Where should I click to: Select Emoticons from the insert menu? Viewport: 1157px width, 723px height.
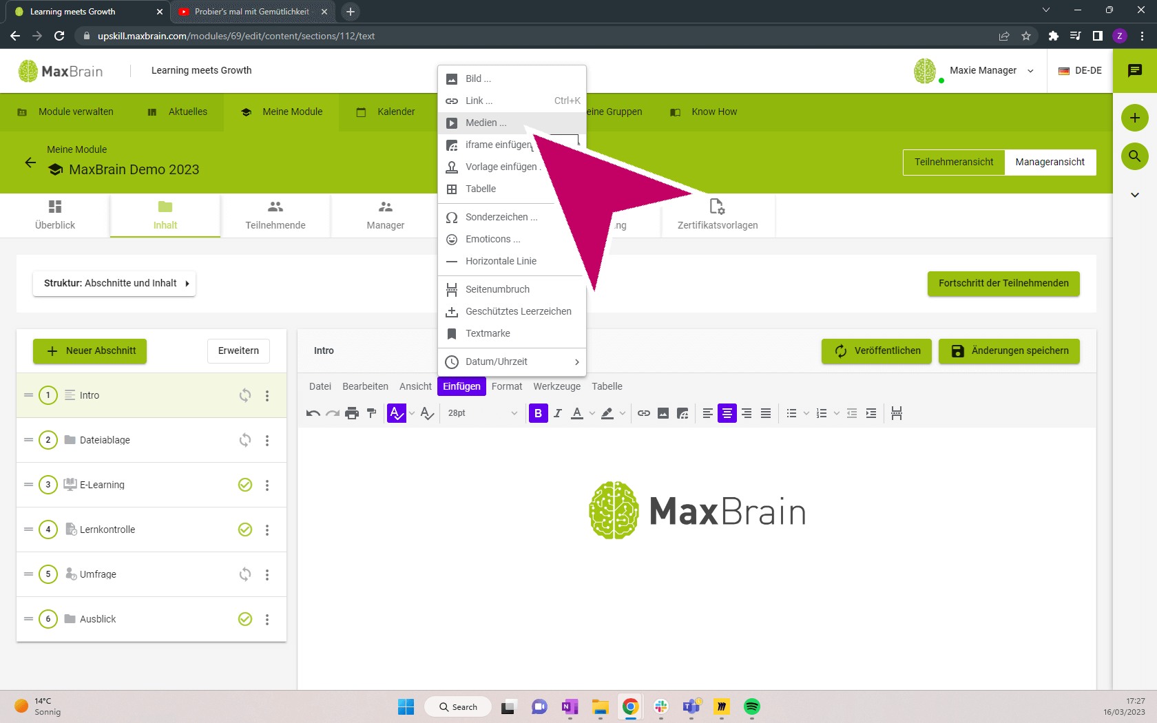tap(512, 239)
